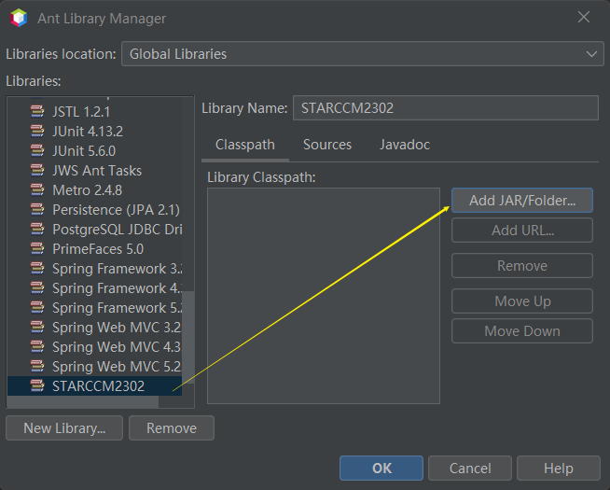Viewport: 610px width, 490px height.
Task: Click the STARCCM2302 library icon
Action: coord(37,385)
